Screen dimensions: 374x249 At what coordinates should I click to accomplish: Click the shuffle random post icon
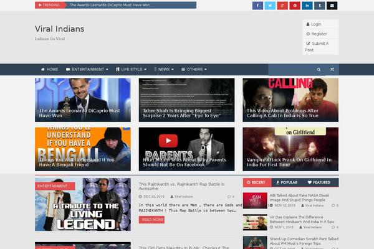coord(332,69)
